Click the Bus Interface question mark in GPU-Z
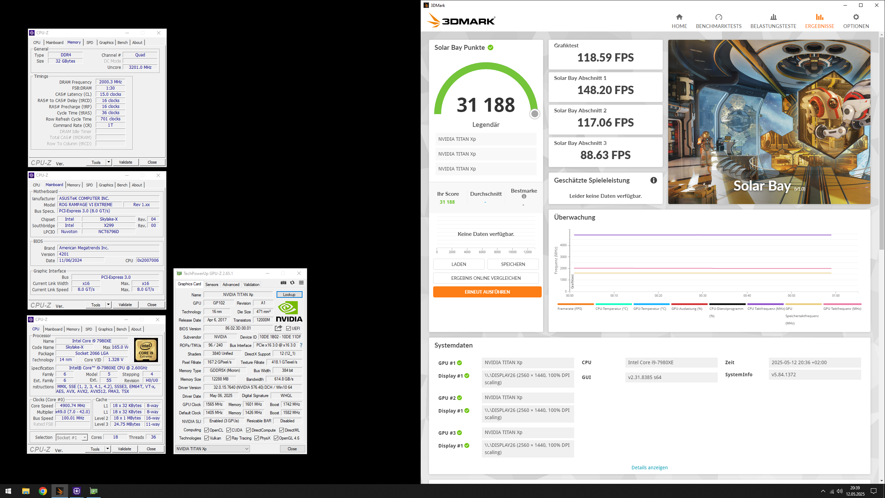The height and width of the screenshot is (498, 885). (x=301, y=345)
